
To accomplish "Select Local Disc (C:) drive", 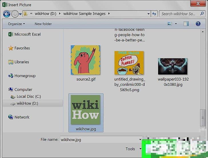I will 29,97.
